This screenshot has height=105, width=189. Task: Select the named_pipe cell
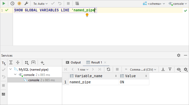point(94,82)
